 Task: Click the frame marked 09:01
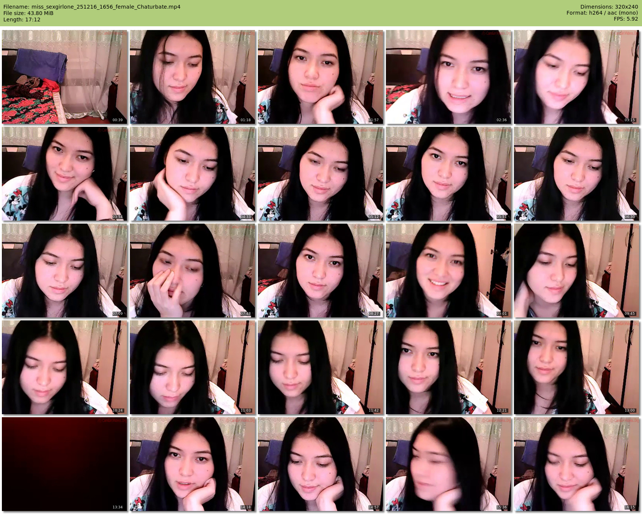pos(448,271)
